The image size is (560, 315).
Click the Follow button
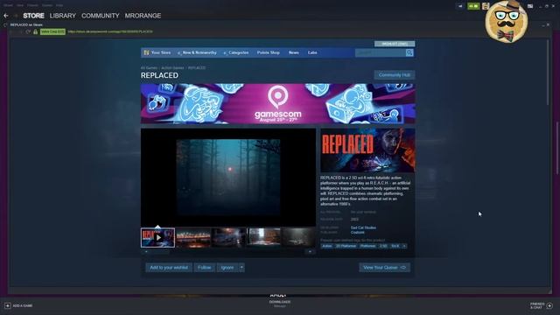coord(204,268)
